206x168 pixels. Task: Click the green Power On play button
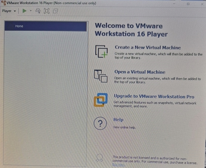click(25, 11)
